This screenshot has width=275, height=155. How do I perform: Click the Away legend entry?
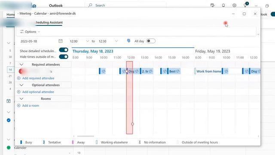tap(78, 143)
